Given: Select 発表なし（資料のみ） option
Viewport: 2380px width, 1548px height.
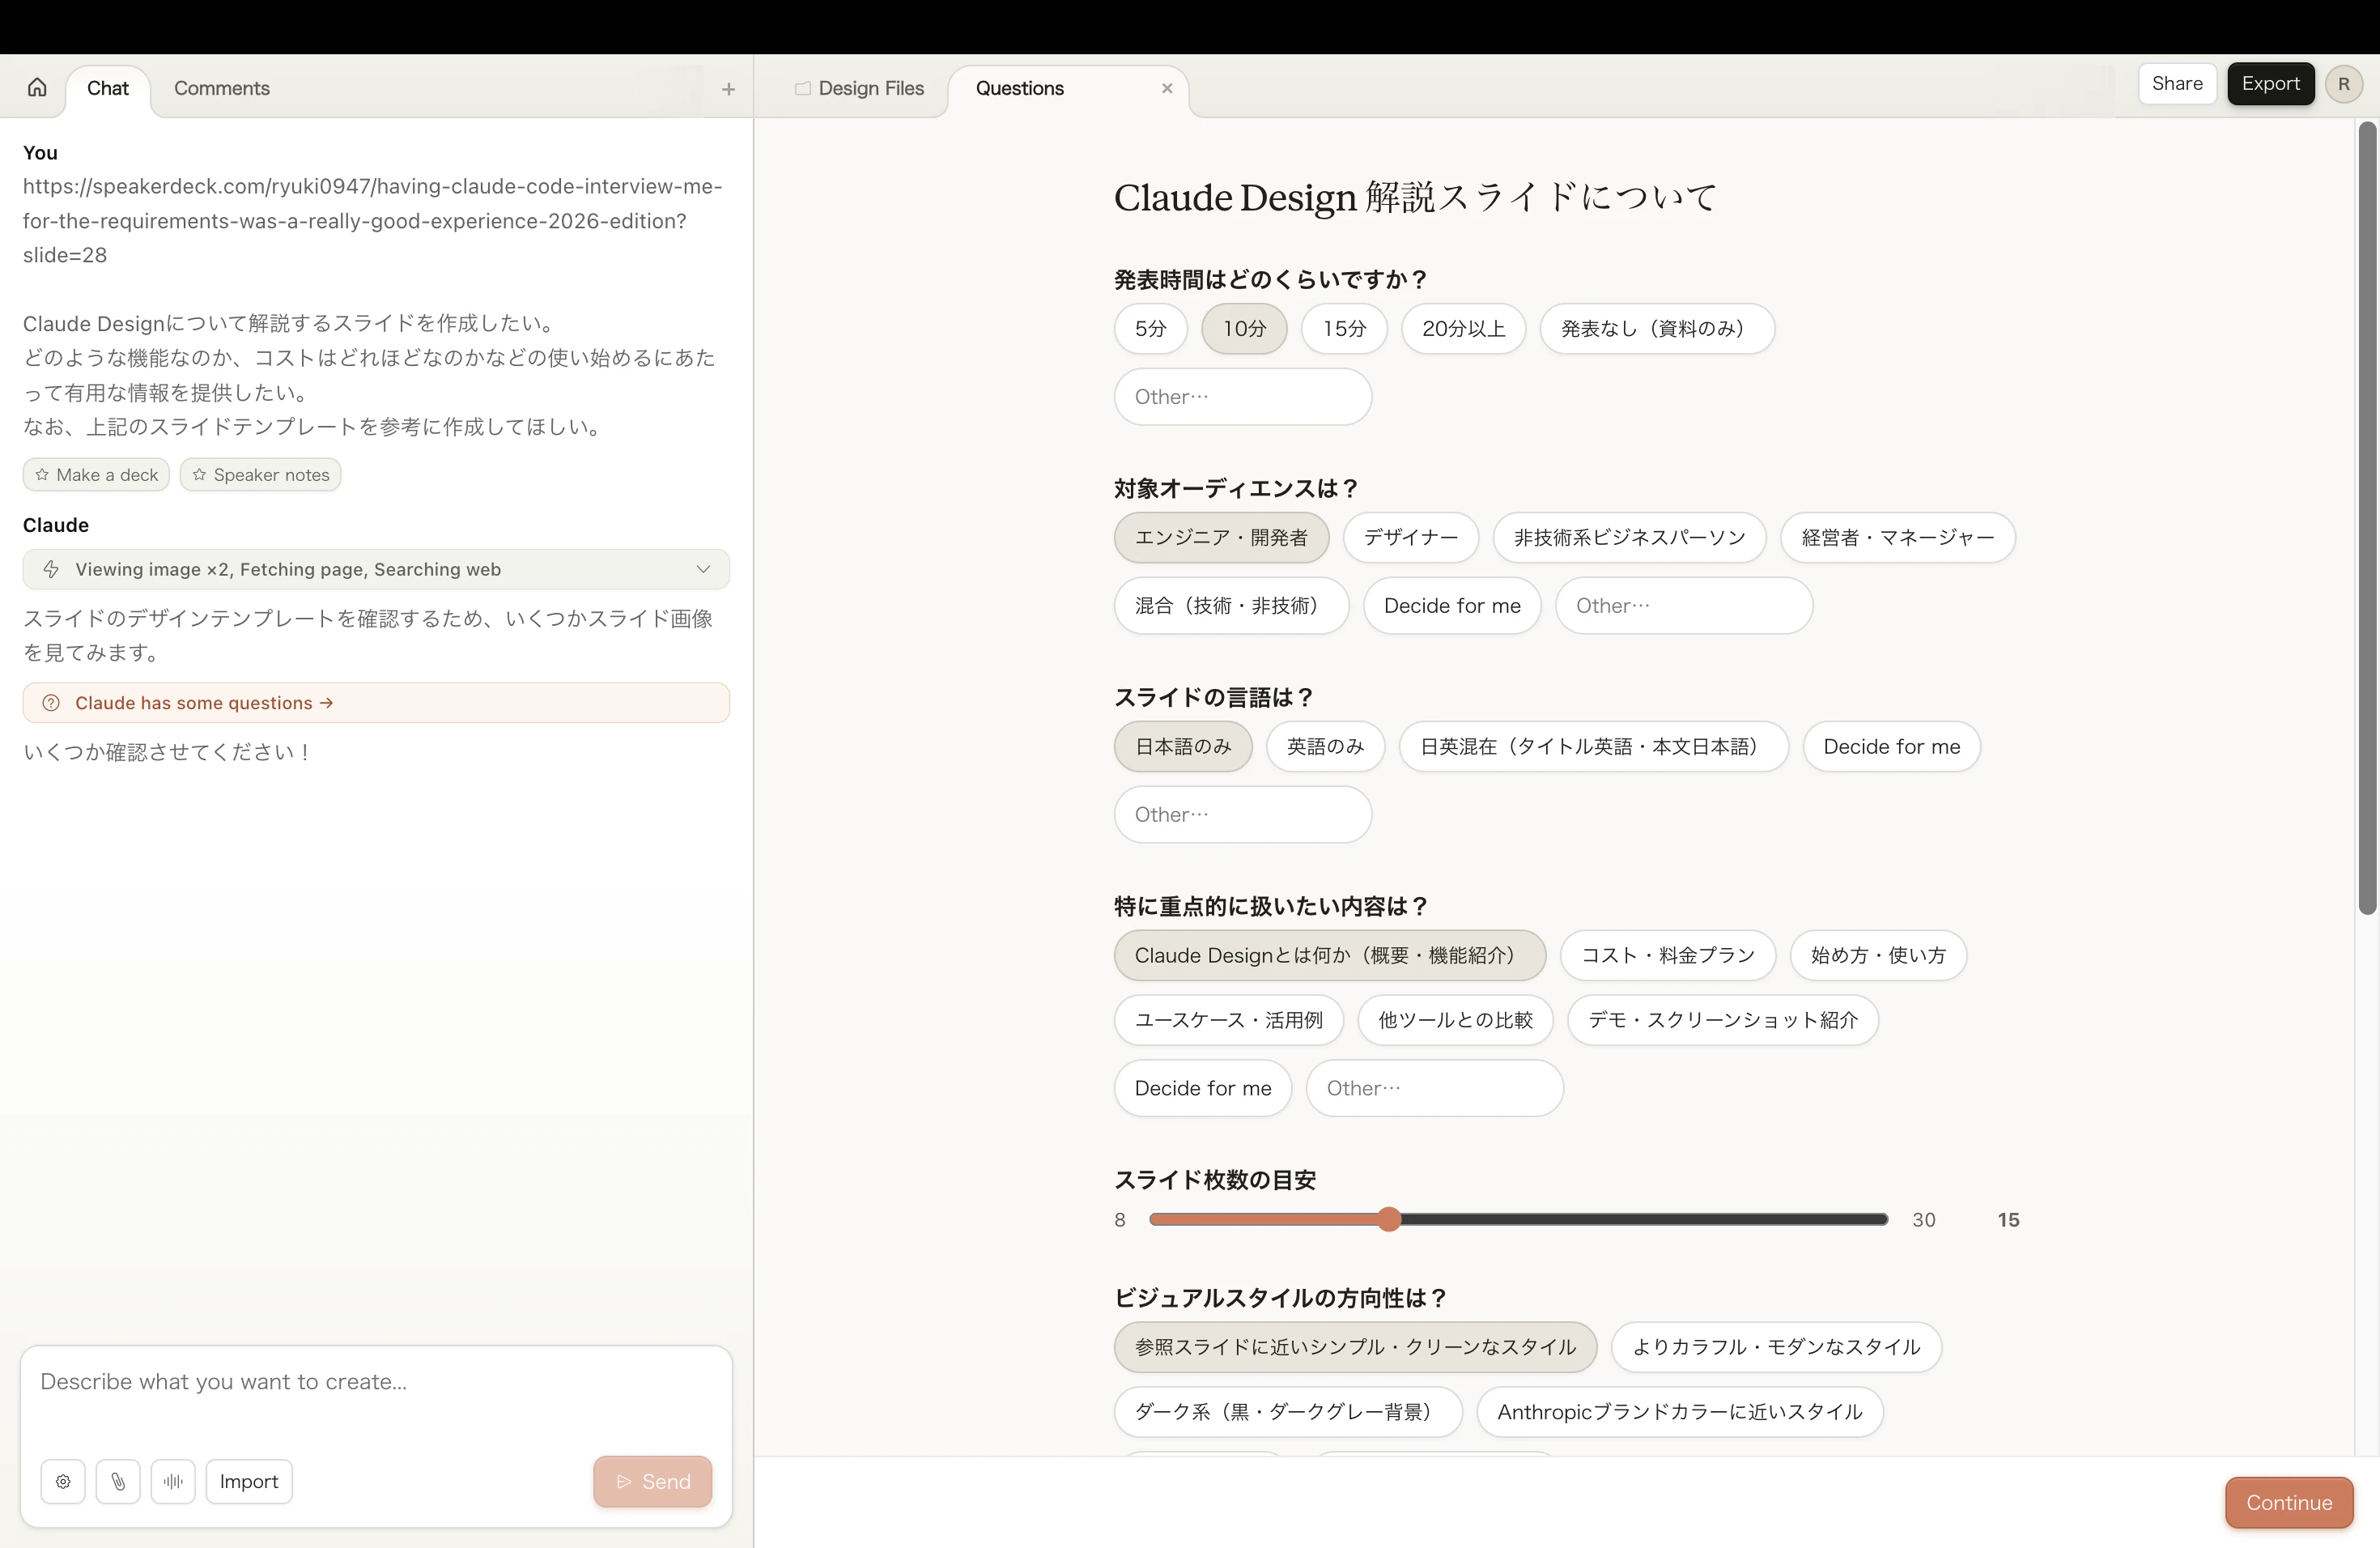Looking at the screenshot, I should point(1657,328).
